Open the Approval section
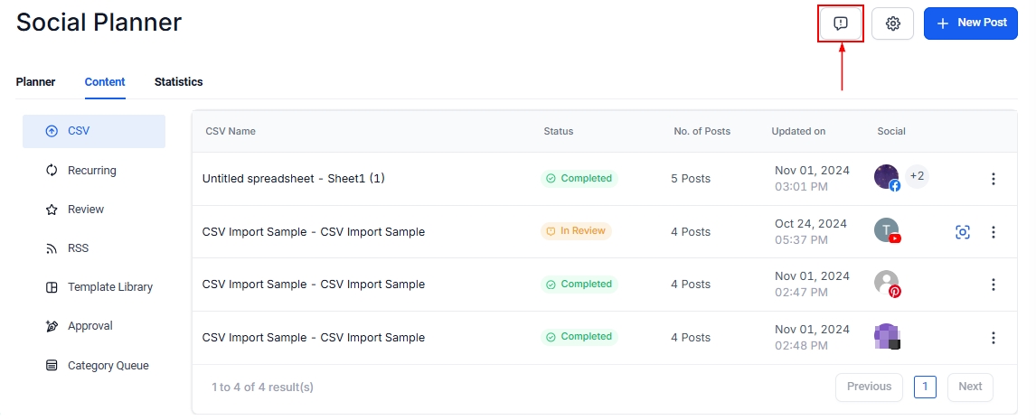The height and width of the screenshot is (420, 1036). tap(89, 326)
